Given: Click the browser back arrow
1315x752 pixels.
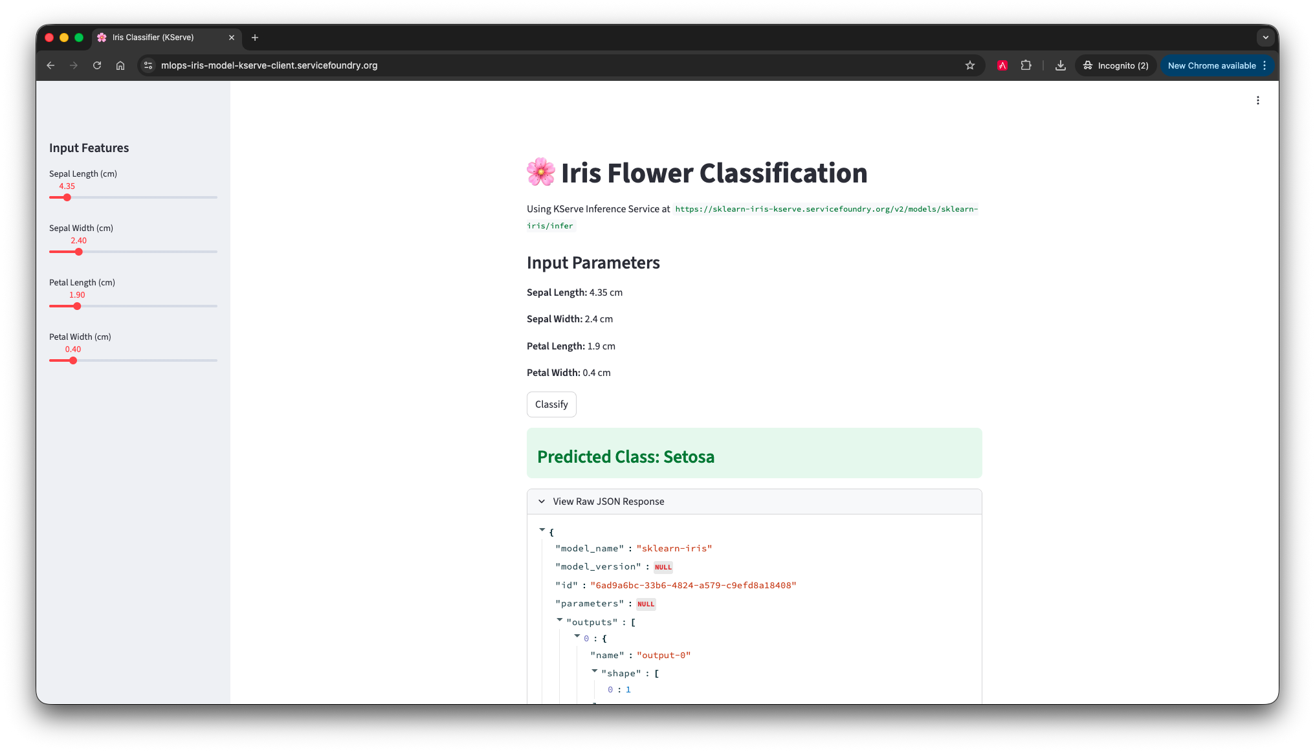Looking at the screenshot, I should point(50,65).
